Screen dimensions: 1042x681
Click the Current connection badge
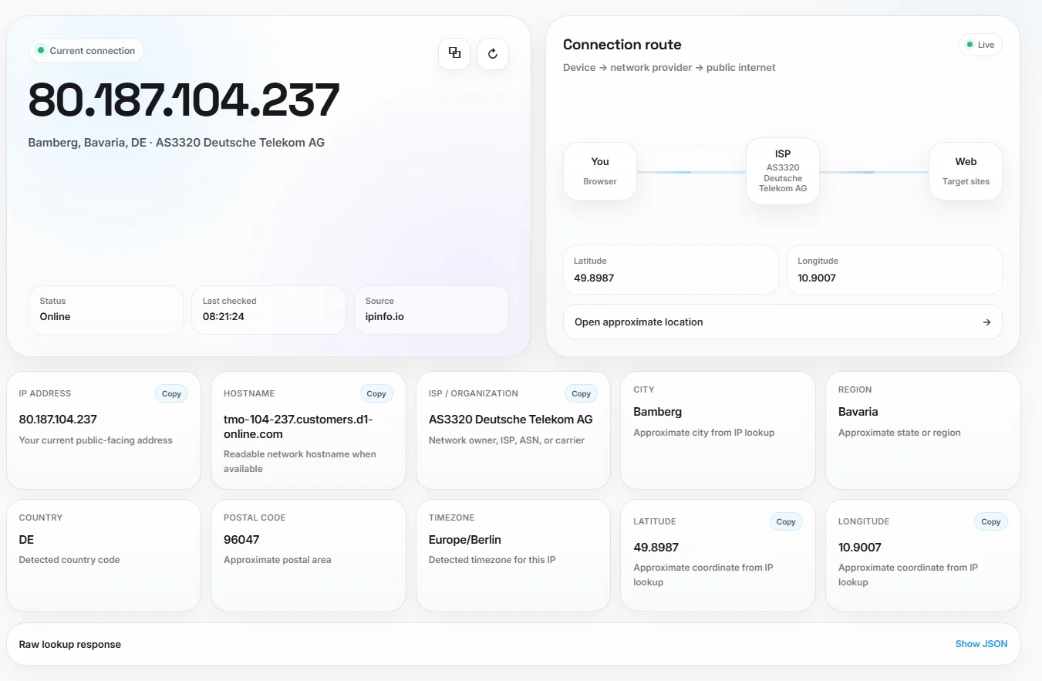click(x=86, y=51)
